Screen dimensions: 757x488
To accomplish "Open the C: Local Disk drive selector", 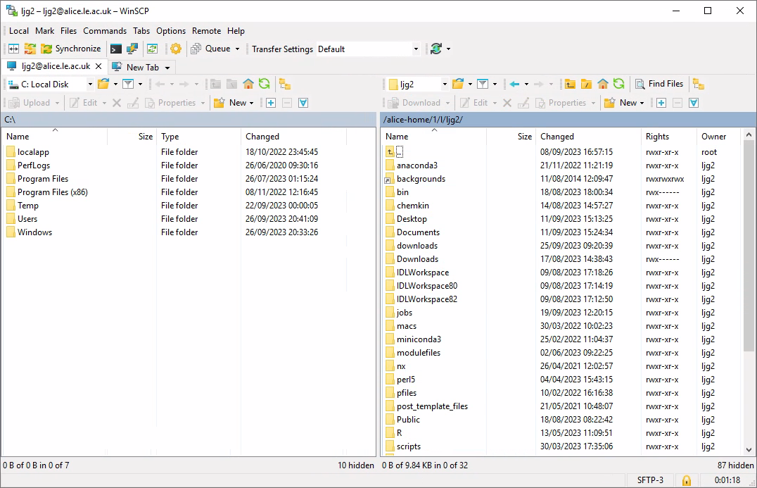I will pos(50,85).
